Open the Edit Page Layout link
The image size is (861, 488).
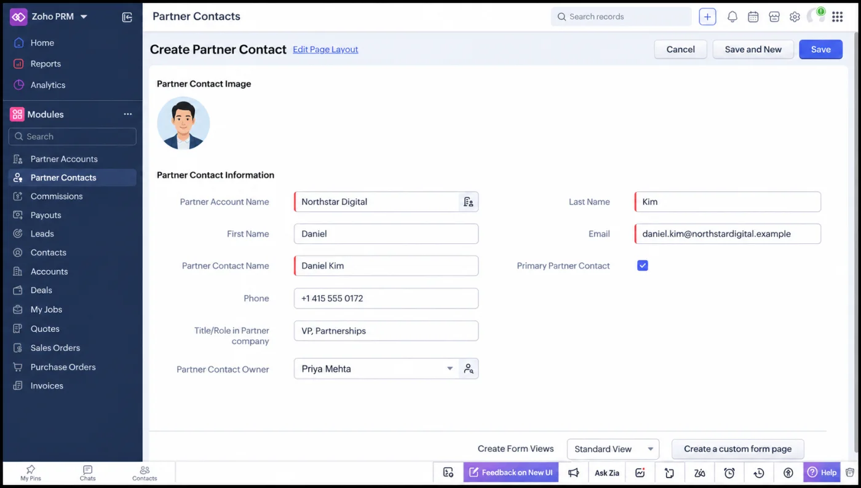(325, 50)
